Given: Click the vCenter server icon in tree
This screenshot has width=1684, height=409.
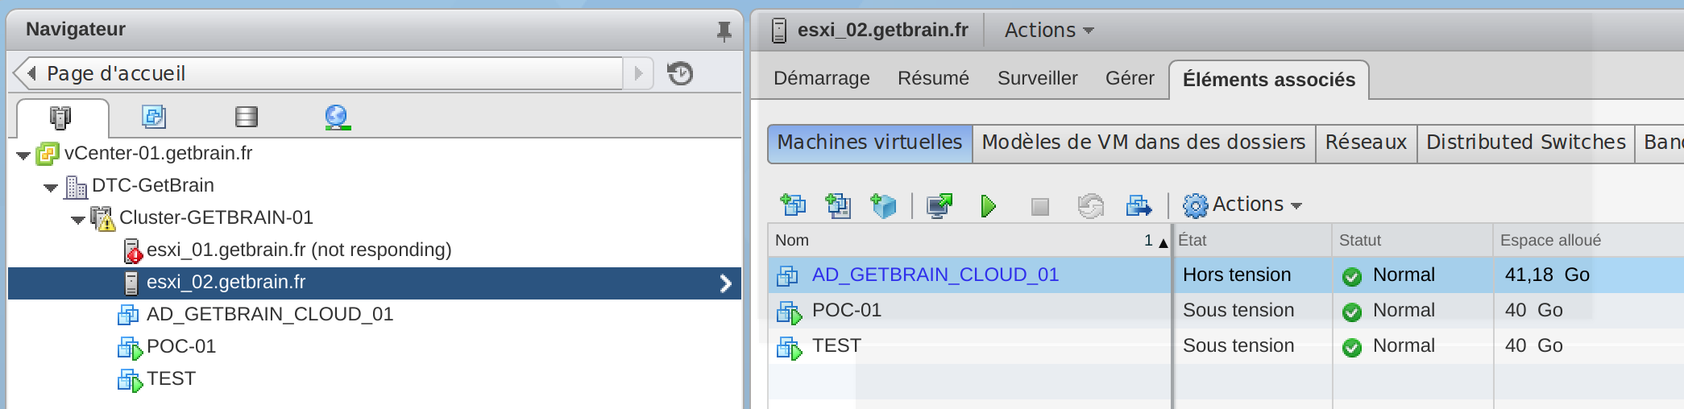Looking at the screenshot, I should tap(48, 154).
